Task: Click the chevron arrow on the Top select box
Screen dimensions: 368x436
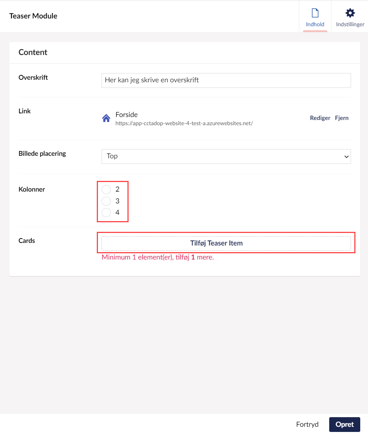Action: (x=346, y=157)
